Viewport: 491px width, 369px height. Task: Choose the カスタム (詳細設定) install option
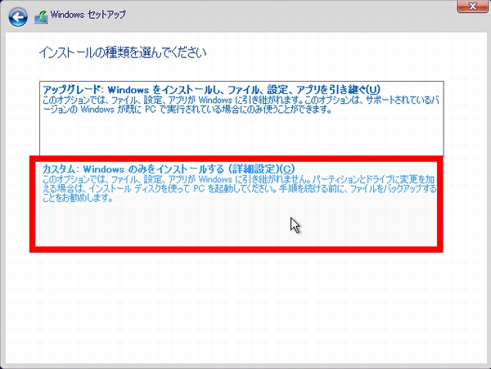[x=239, y=204]
